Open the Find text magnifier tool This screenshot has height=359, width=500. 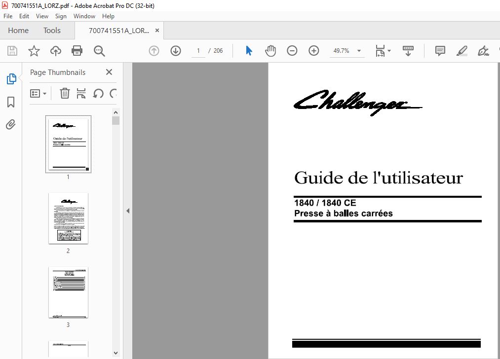click(99, 51)
